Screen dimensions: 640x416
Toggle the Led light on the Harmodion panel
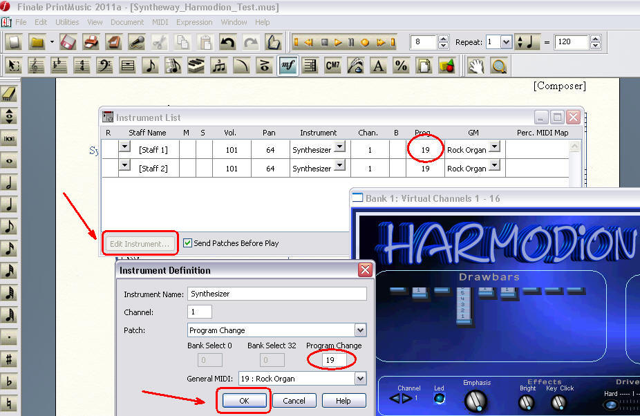439,398
